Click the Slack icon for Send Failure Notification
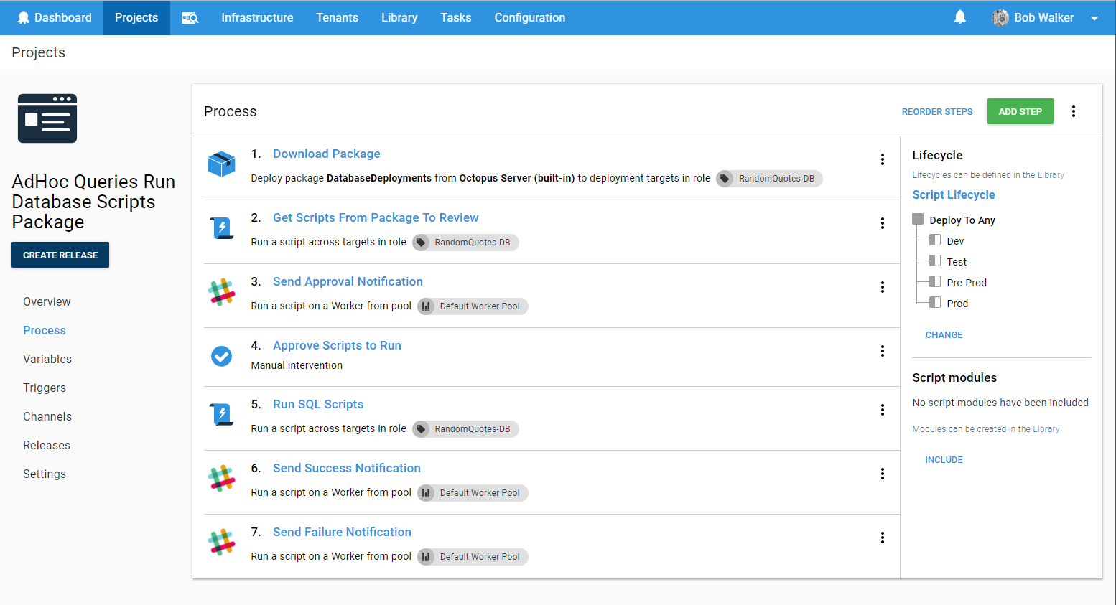Screen dimensions: 1116x605 [x=221, y=543]
